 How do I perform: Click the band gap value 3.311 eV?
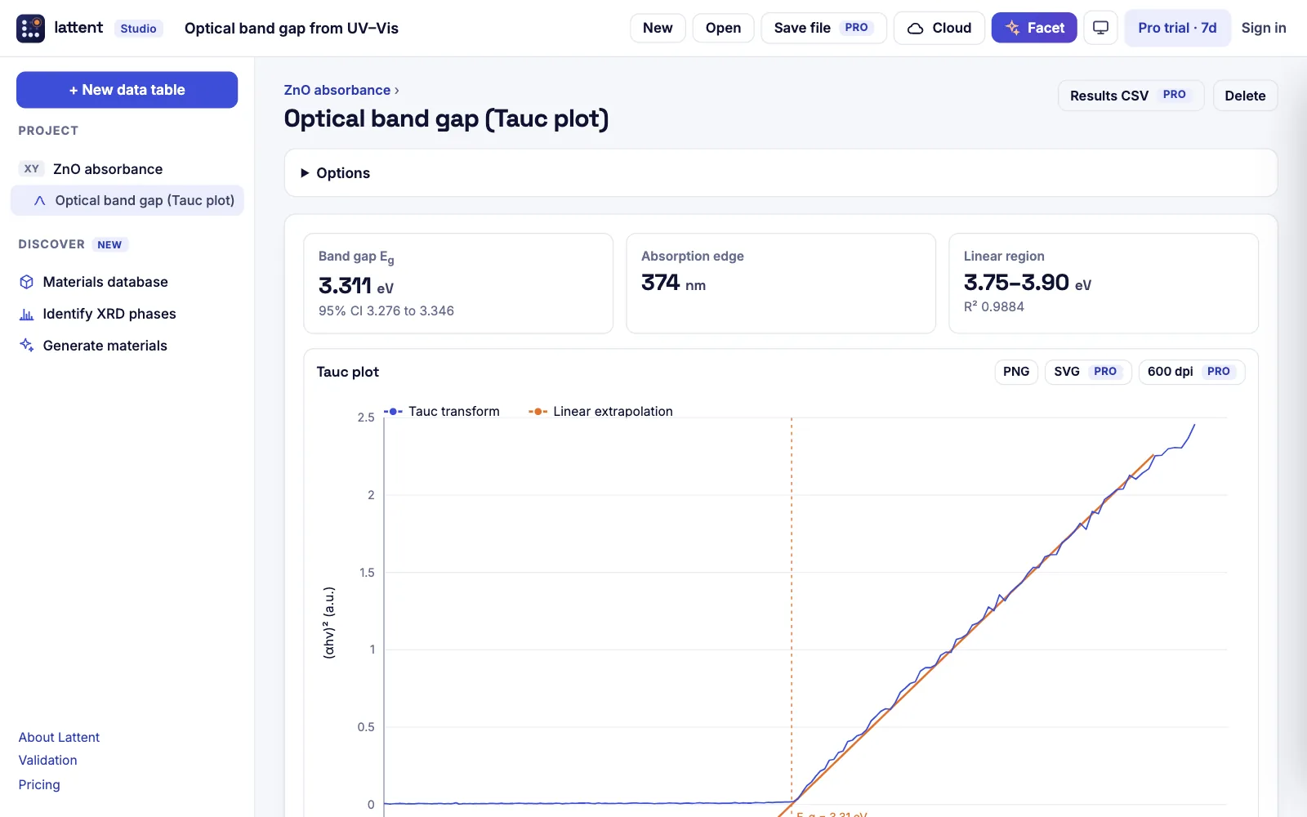click(356, 286)
